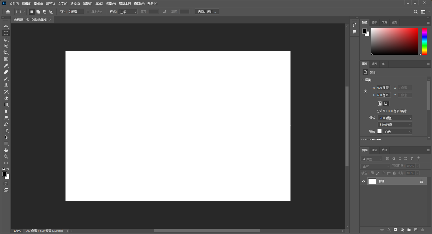Open the 滤镜 menu
The width and height of the screenshot is (432, 234).
87,3
